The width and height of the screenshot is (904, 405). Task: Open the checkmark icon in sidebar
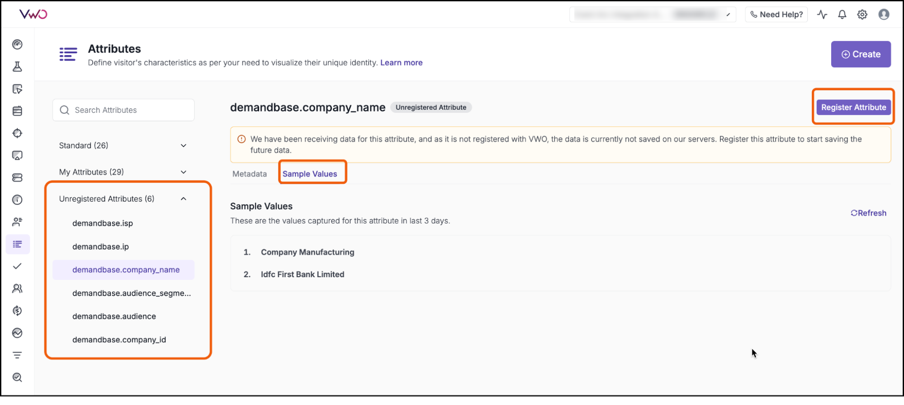pyautogui.click(x=17, y=266)
